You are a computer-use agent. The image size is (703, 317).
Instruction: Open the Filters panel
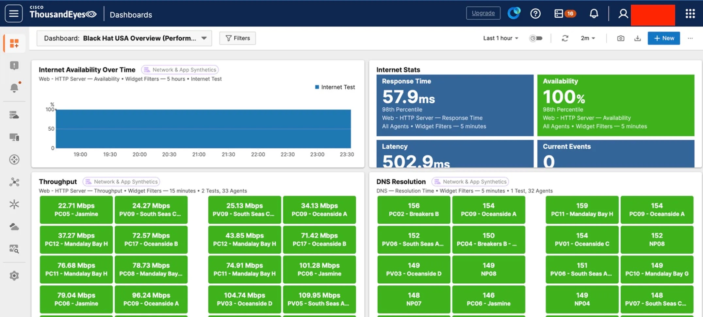(237, 38)
